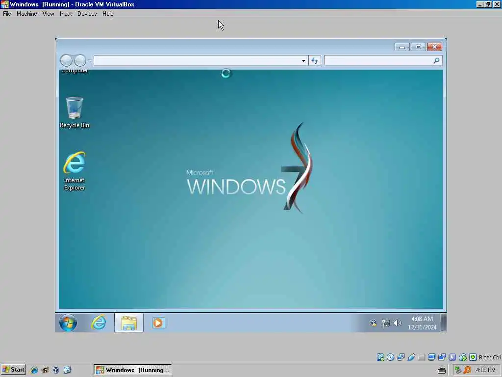Click the shared folders status icon
Viewport: 502px width, 377px height.
click(x=421, y=357)
